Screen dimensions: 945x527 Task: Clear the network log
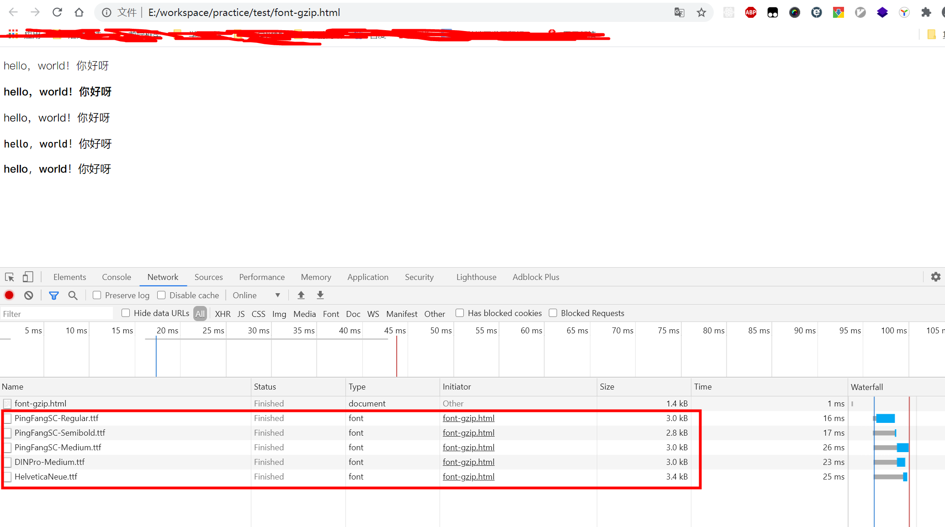point(29,295)
